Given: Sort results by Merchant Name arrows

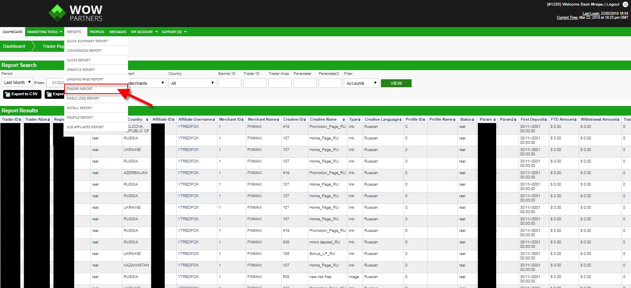Looking at the screenshot, I should tap(278, 120).
